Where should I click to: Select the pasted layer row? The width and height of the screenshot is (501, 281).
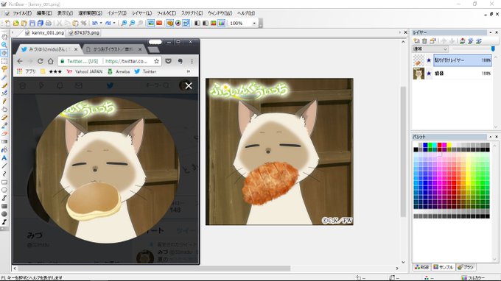(463, 60)
